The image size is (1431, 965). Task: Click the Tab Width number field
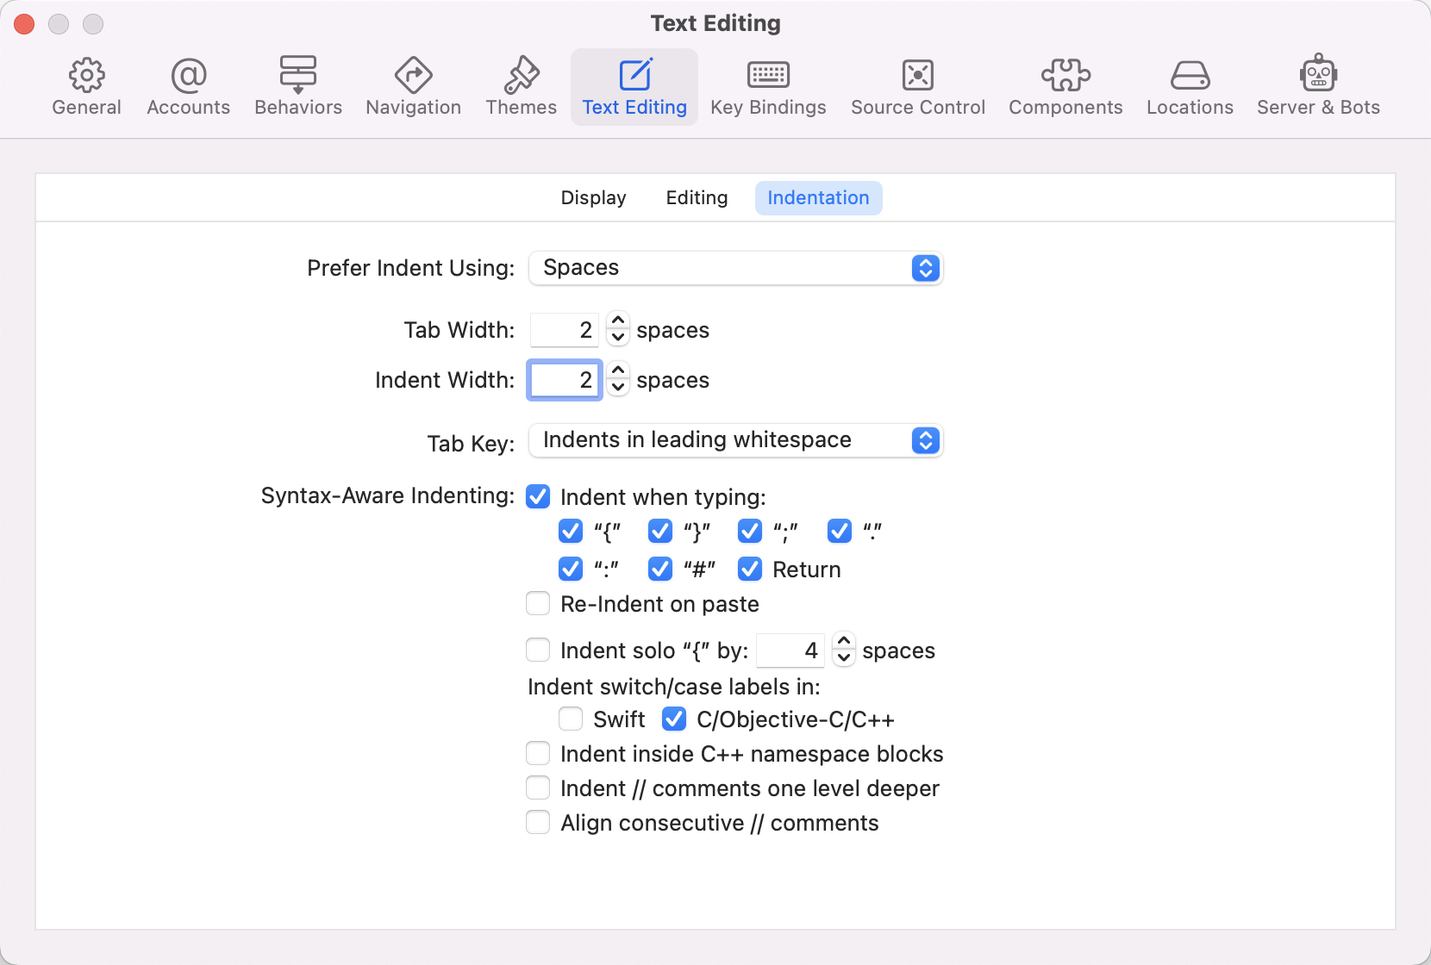565,330
